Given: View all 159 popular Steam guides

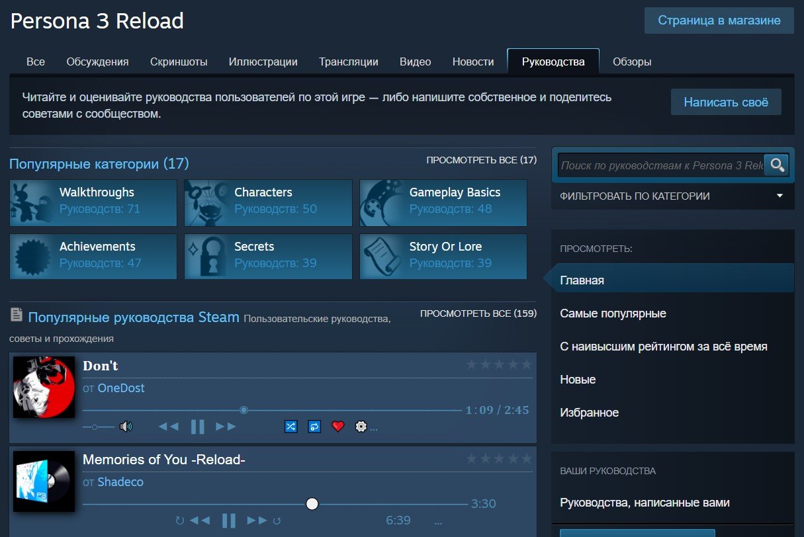Looking at the screenshot, I should click(x=478, y=313).
